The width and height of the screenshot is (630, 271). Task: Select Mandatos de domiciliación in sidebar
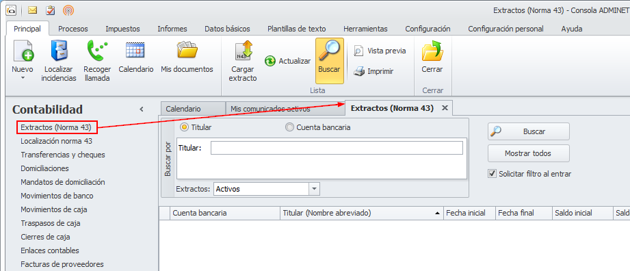(63, 182)
